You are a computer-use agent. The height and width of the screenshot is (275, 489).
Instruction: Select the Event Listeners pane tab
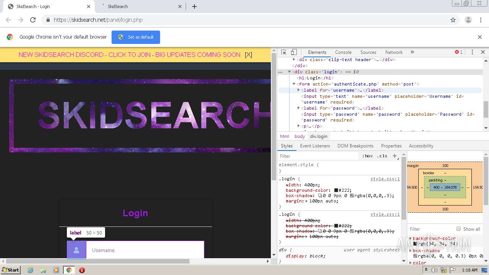tap(315, 146)
